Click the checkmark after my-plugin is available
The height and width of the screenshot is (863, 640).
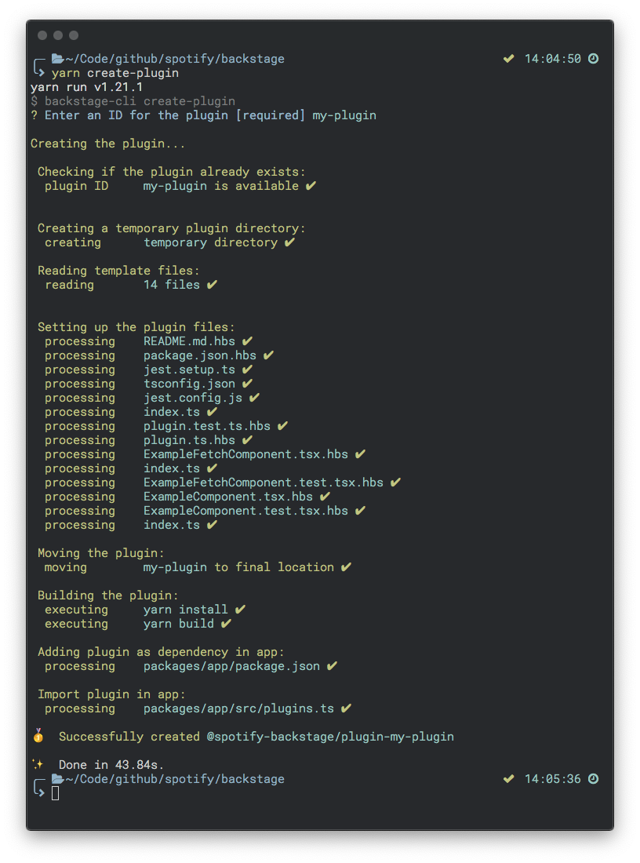pos(311,185)
